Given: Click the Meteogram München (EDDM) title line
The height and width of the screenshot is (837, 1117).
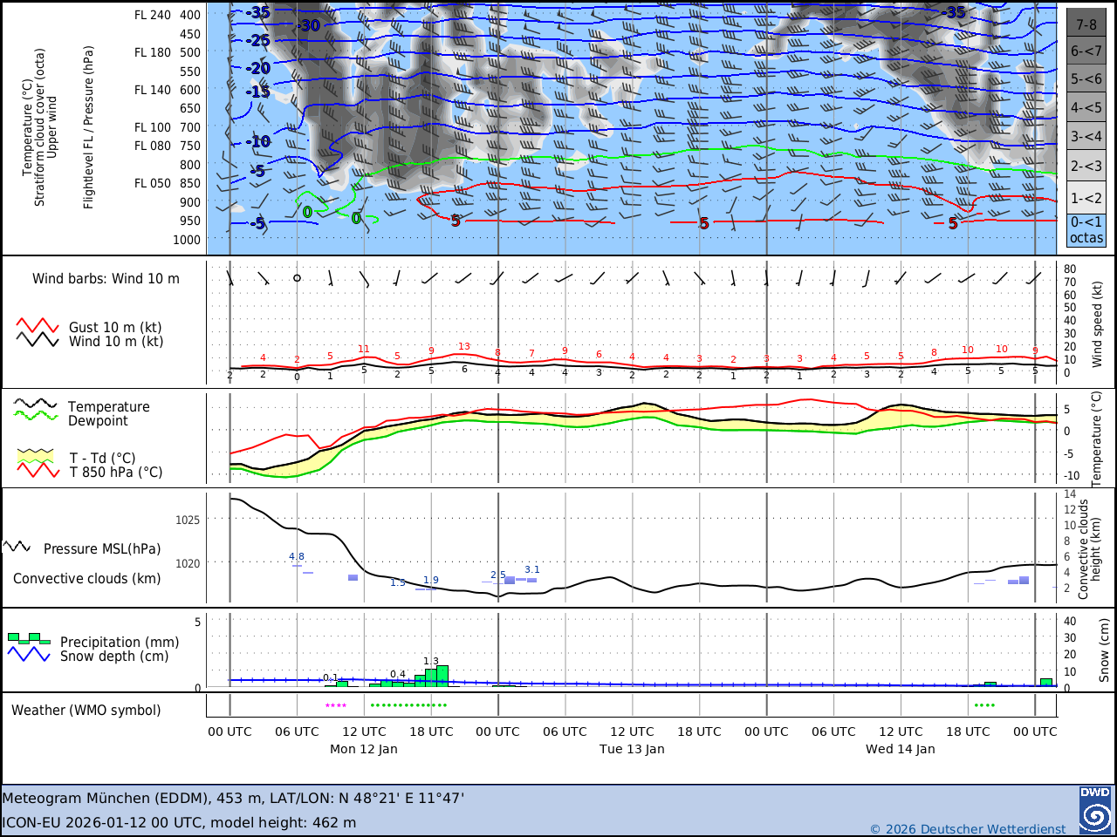Looking at the screenshot, I should click(233, 798).
